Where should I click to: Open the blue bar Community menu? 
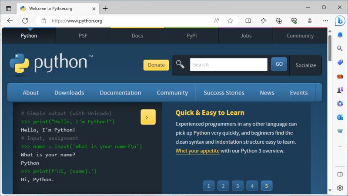pyautogui.click(x=172, y=93)
